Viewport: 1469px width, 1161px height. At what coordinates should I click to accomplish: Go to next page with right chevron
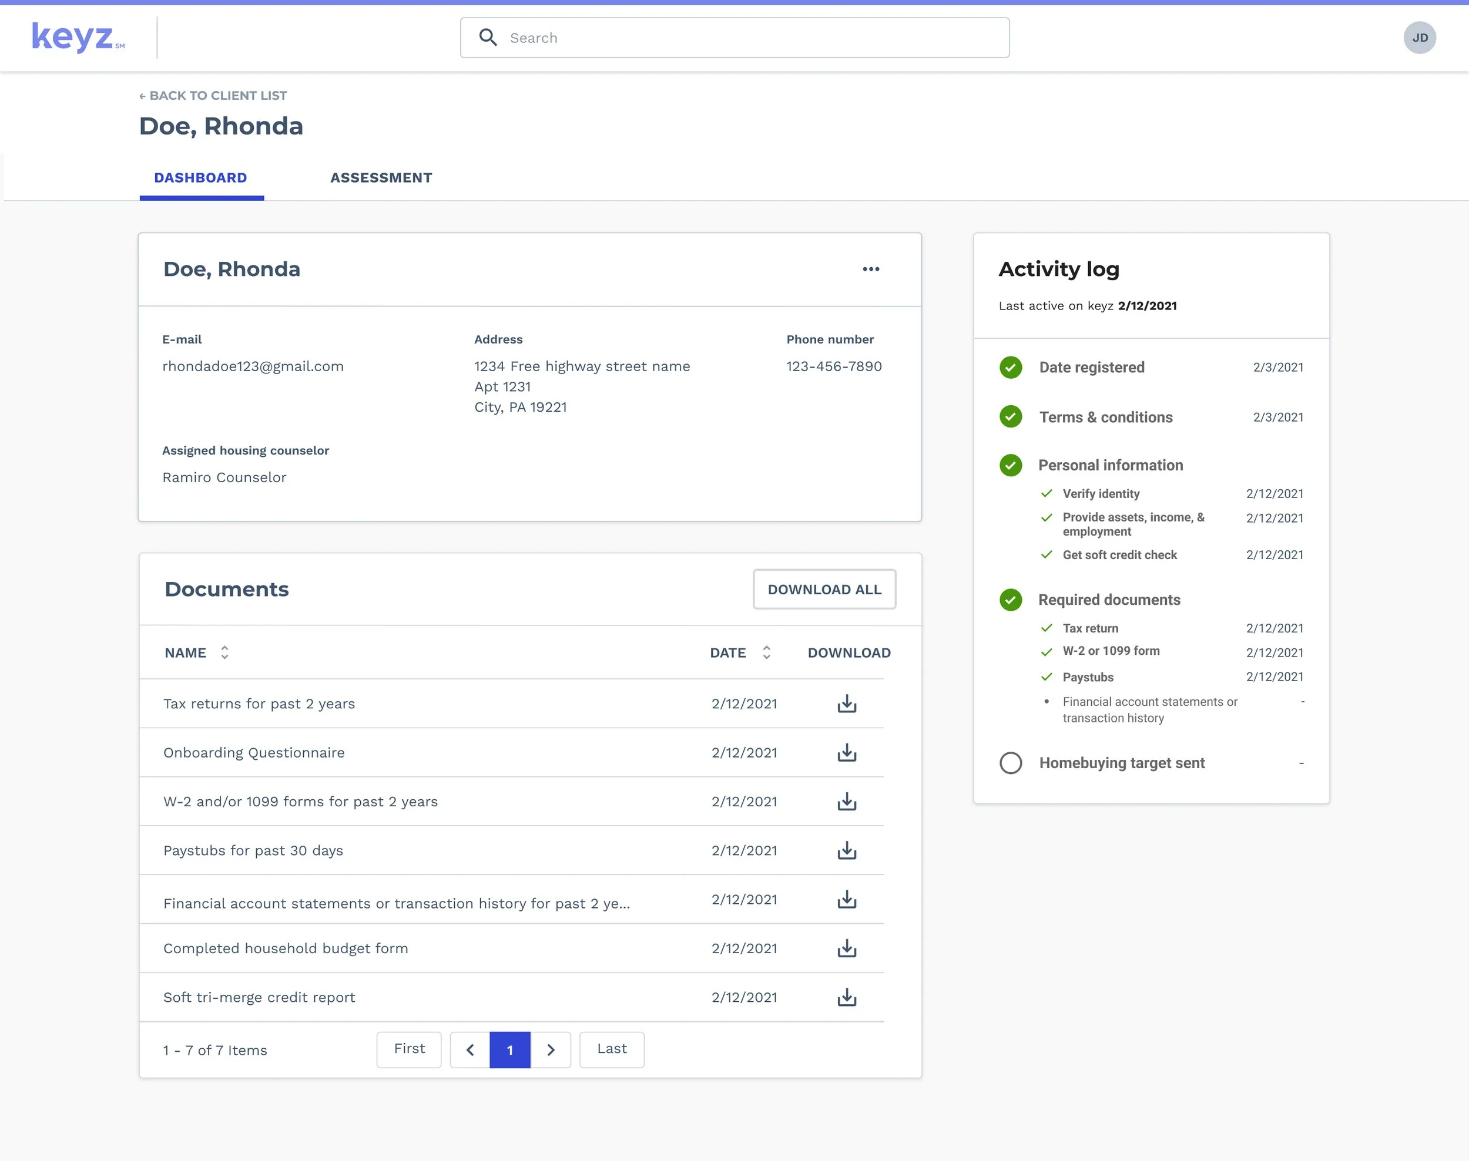[x=550, y=1049]
